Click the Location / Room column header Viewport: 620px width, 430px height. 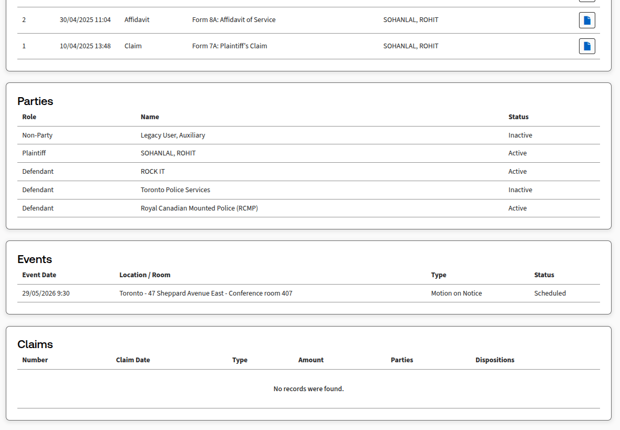144,275
